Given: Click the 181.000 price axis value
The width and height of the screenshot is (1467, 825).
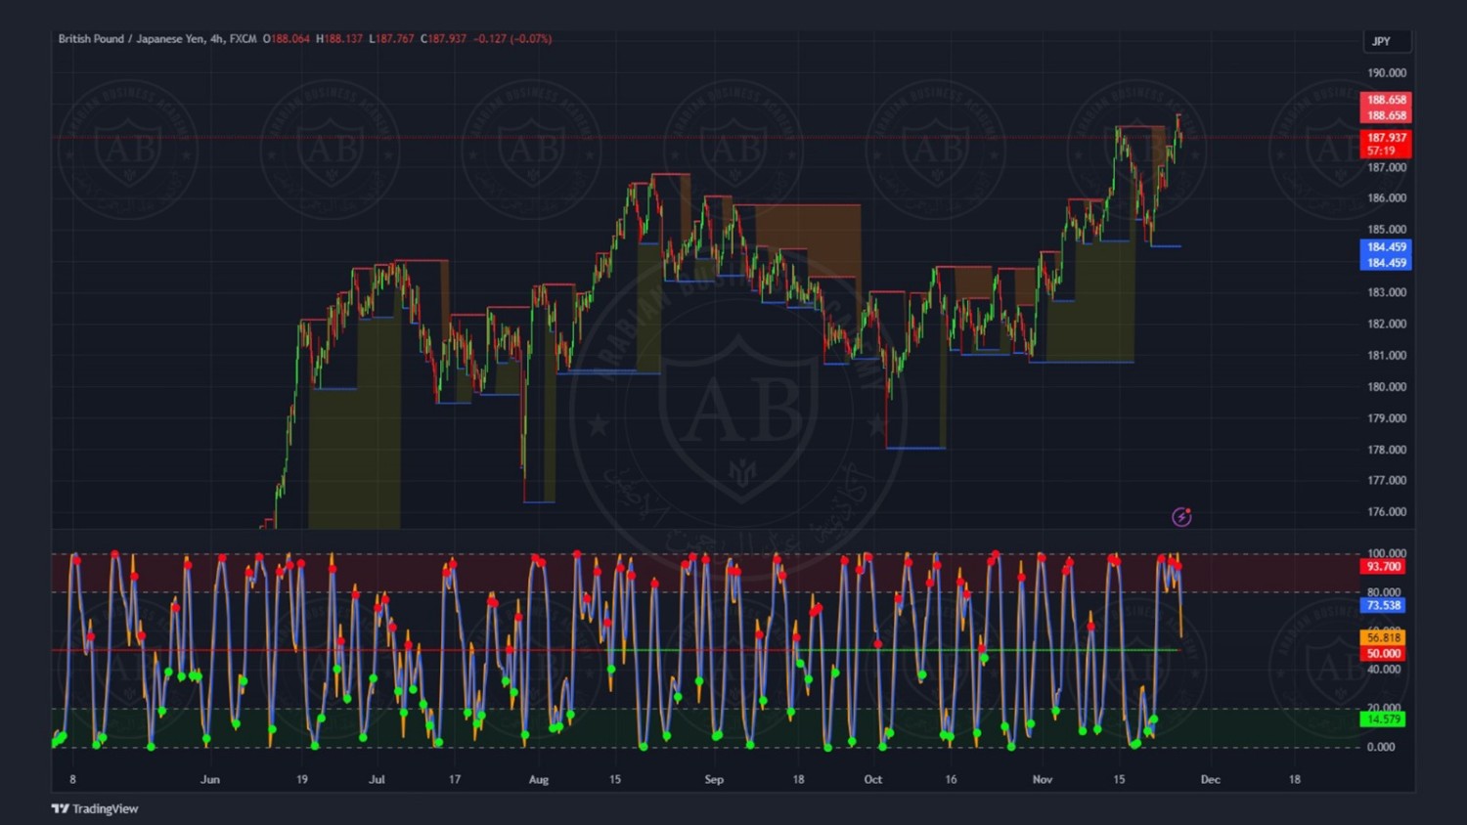Looking at the screenshot, I should [1386, 356].
